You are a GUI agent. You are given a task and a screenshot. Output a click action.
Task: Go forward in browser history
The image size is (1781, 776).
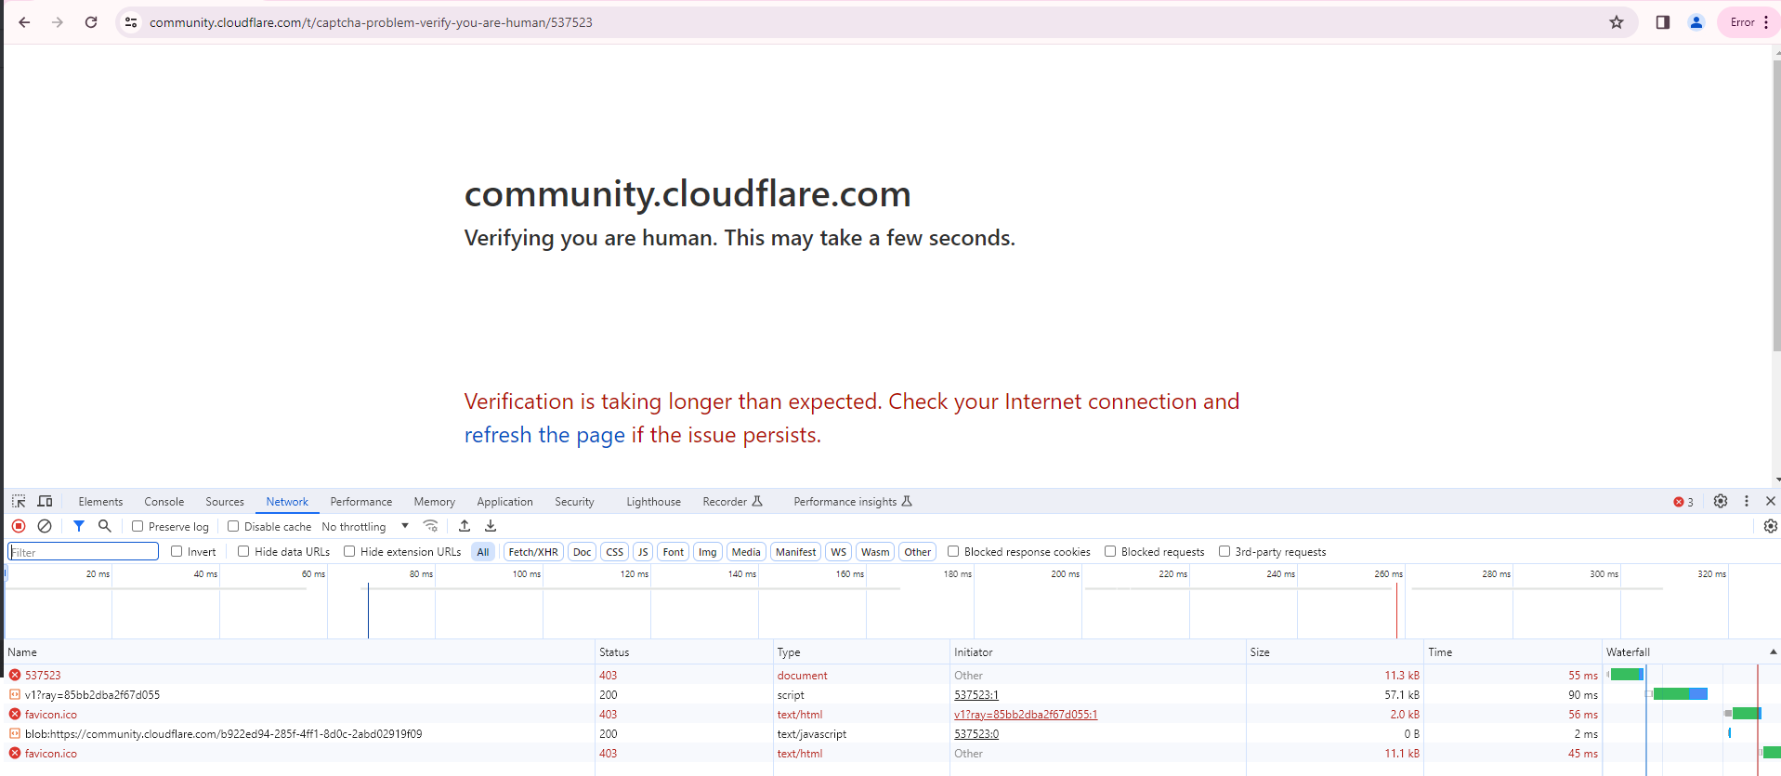(58, 22)
